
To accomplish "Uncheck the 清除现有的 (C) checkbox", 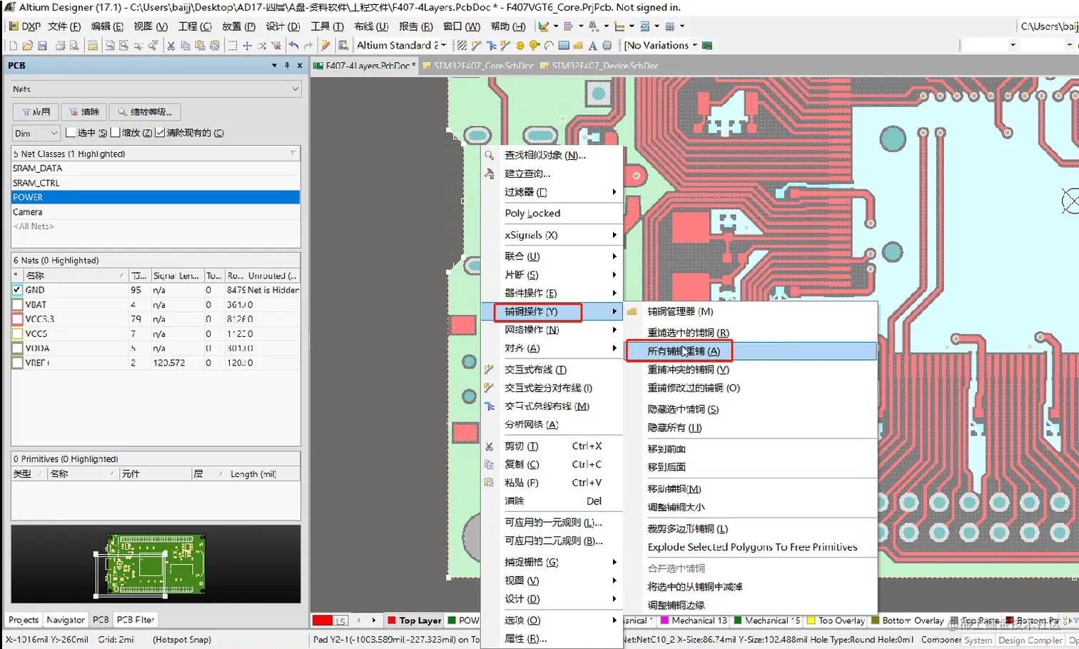I will 160,133.
